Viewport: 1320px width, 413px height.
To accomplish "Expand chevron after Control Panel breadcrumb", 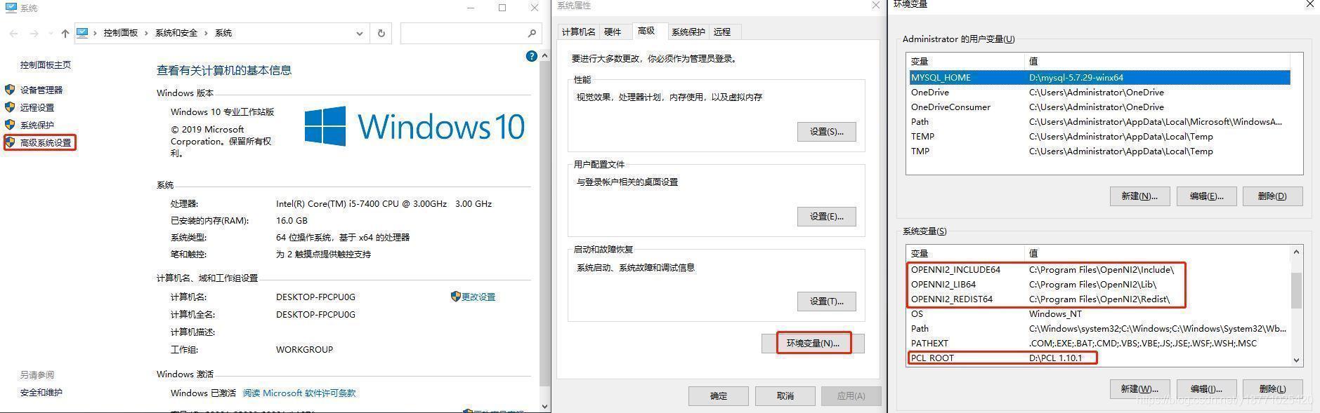I will (146, 33).
